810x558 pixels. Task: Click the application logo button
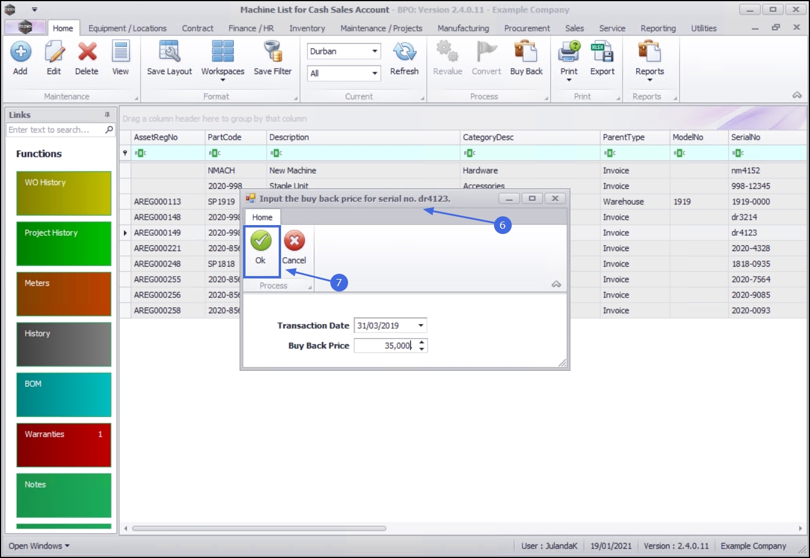click(x=25, y=27)
